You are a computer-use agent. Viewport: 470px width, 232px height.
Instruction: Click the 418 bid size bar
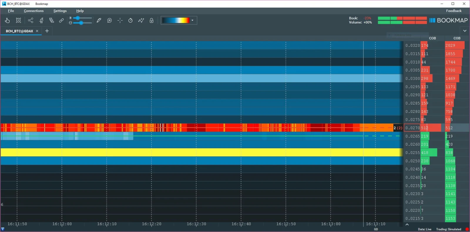pyautogui.click(x=429, y=153)
